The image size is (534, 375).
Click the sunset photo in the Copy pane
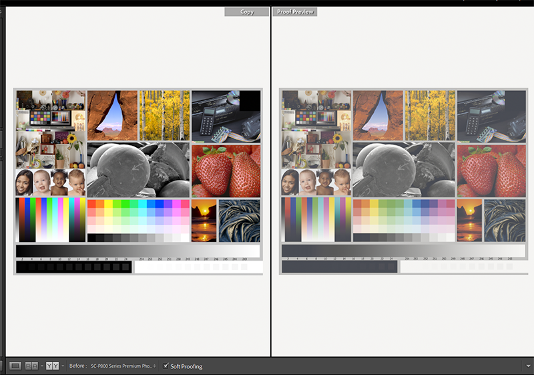204,220
